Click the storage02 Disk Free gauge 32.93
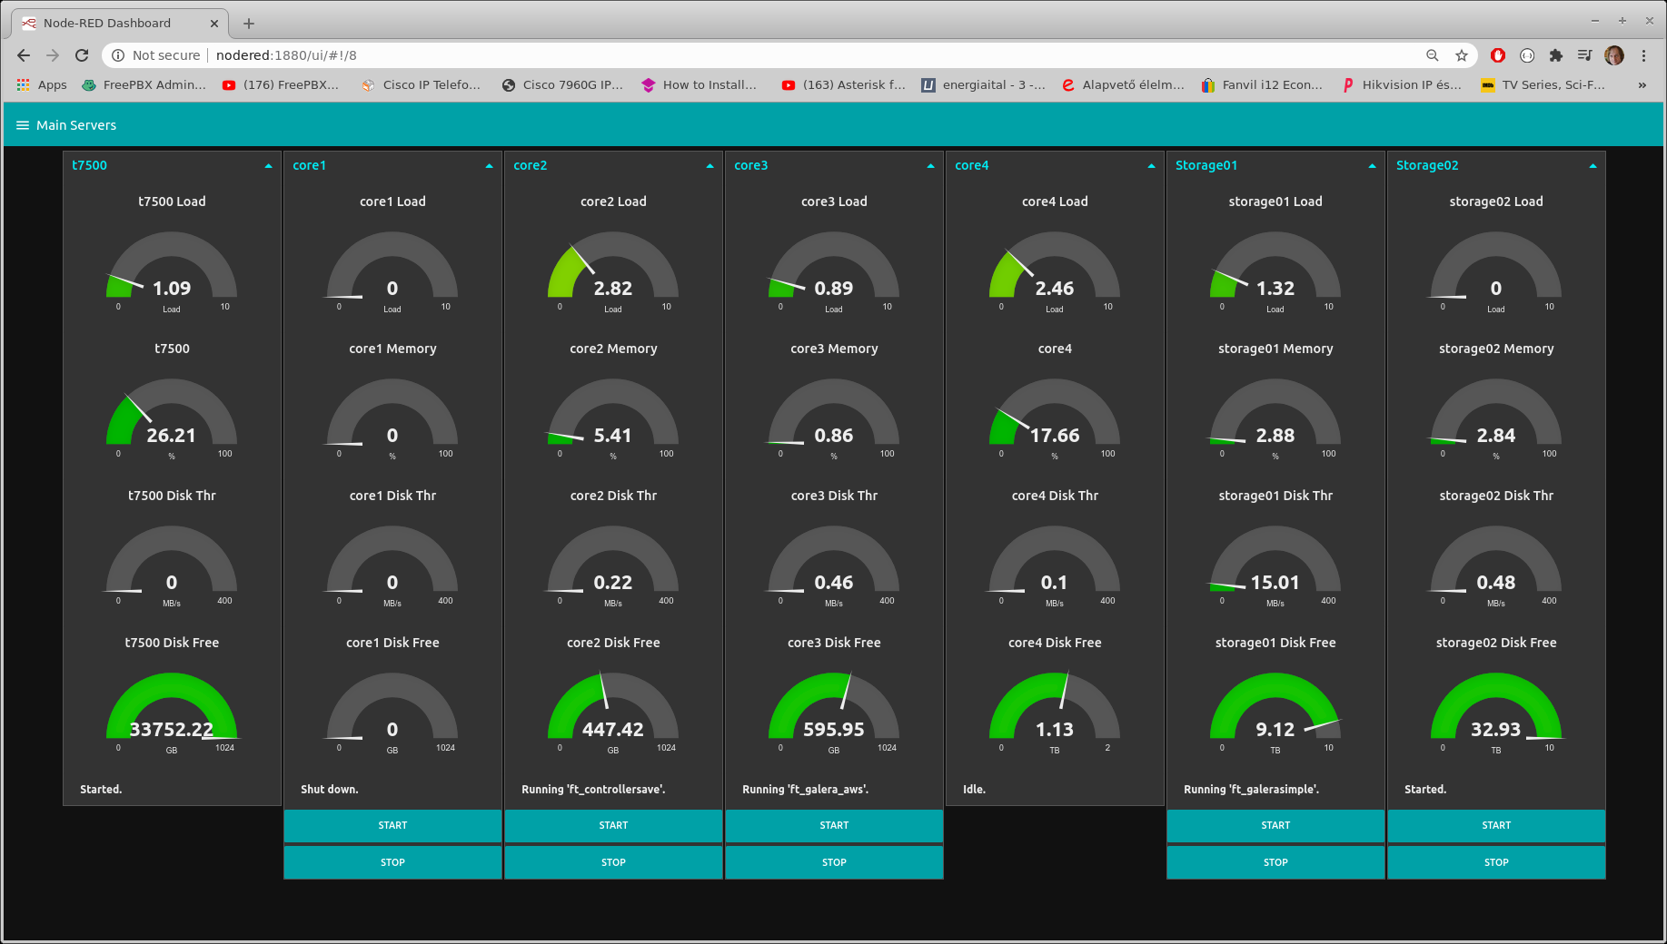This screenshot has height=944, width=1667. 1496,729
